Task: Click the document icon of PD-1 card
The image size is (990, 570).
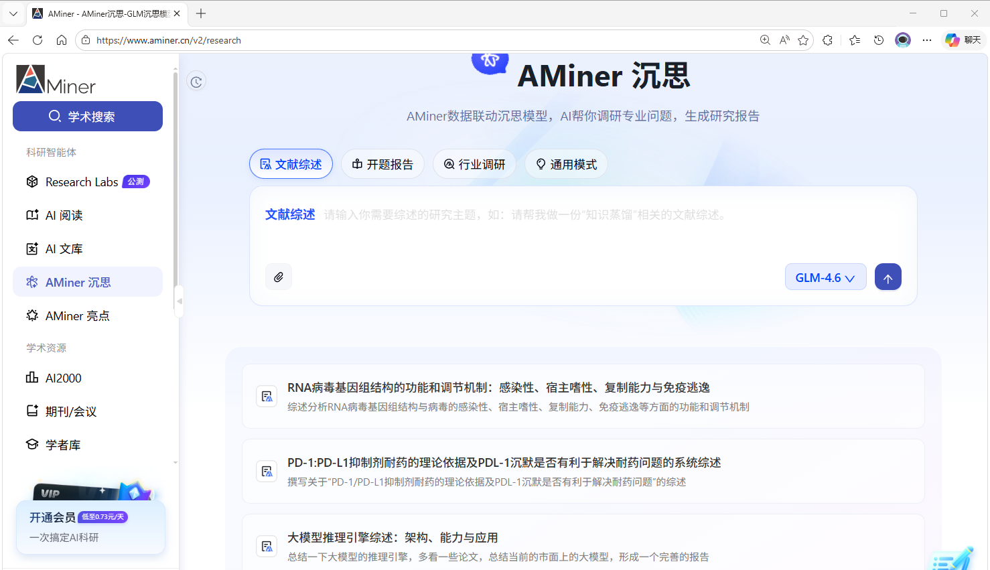Action: (267, 472)
